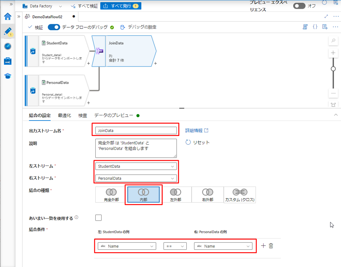
Task: Add a join condition with plus icon
Action: 263,246
